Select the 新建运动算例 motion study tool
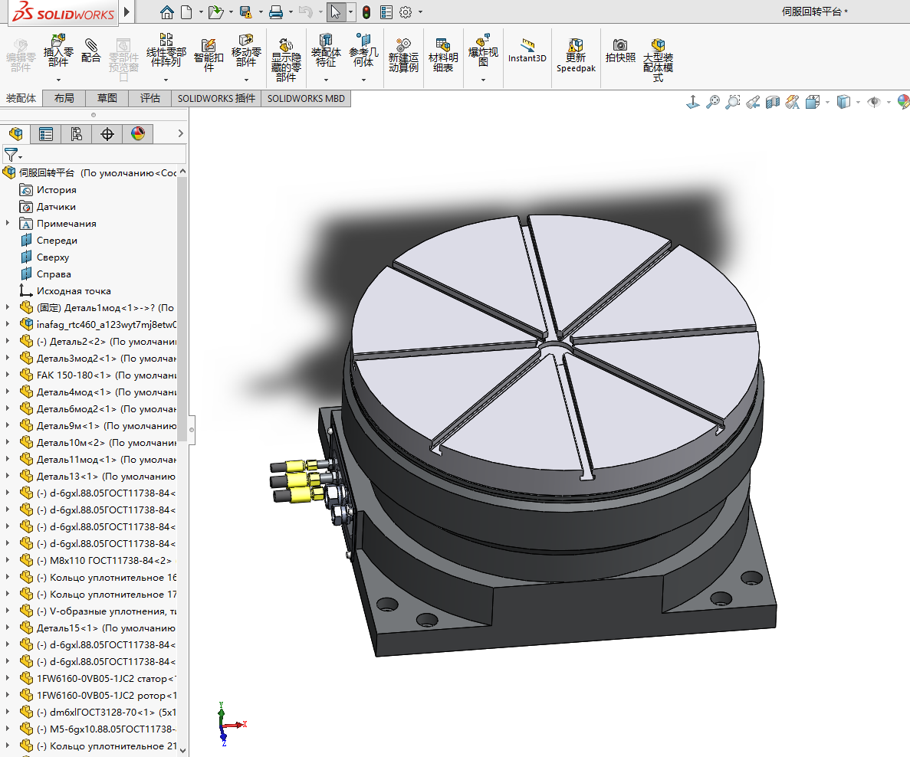910x757 pixels. click(403, 54)
